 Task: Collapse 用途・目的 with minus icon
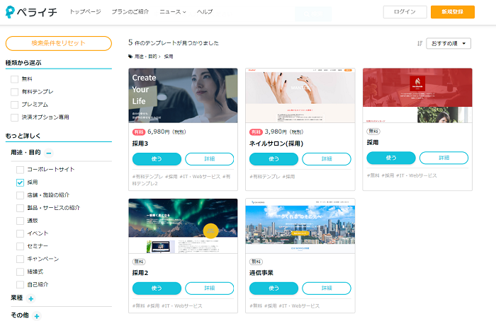pos(49,153)
